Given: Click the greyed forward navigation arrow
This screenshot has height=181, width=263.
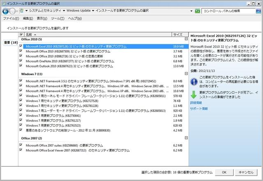Looking at the screenshot, I should tap(12, 11).
